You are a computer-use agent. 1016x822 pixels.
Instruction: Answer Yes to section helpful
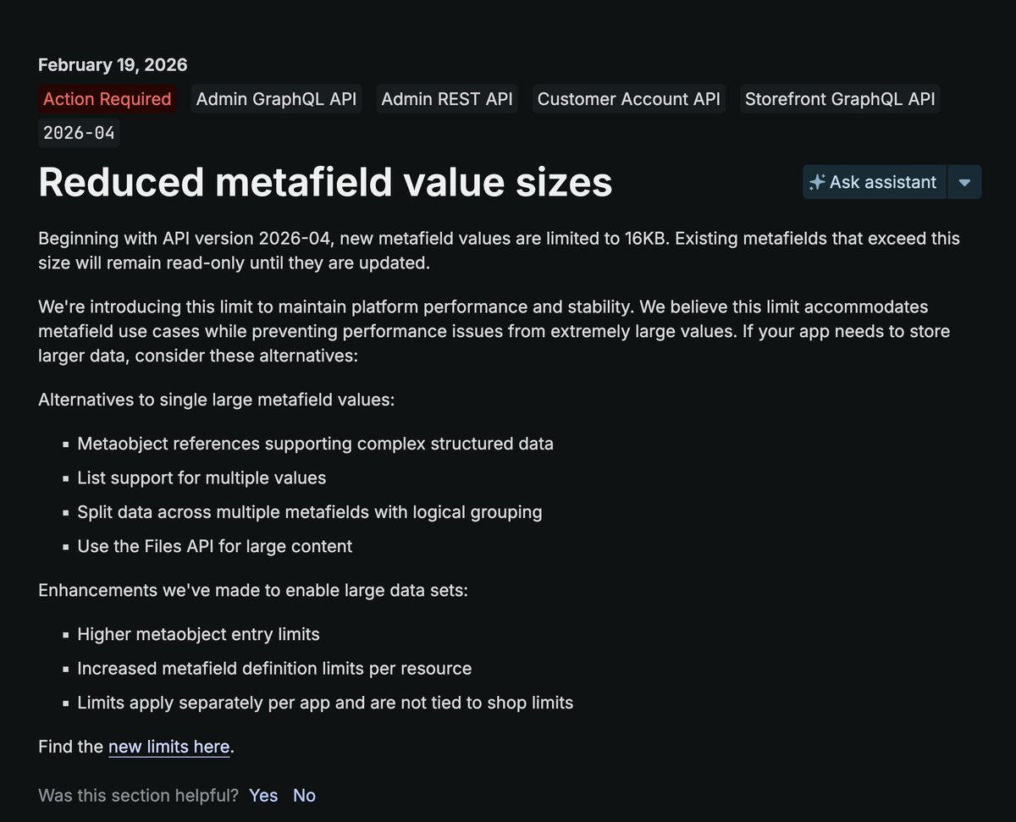[263, 796]
